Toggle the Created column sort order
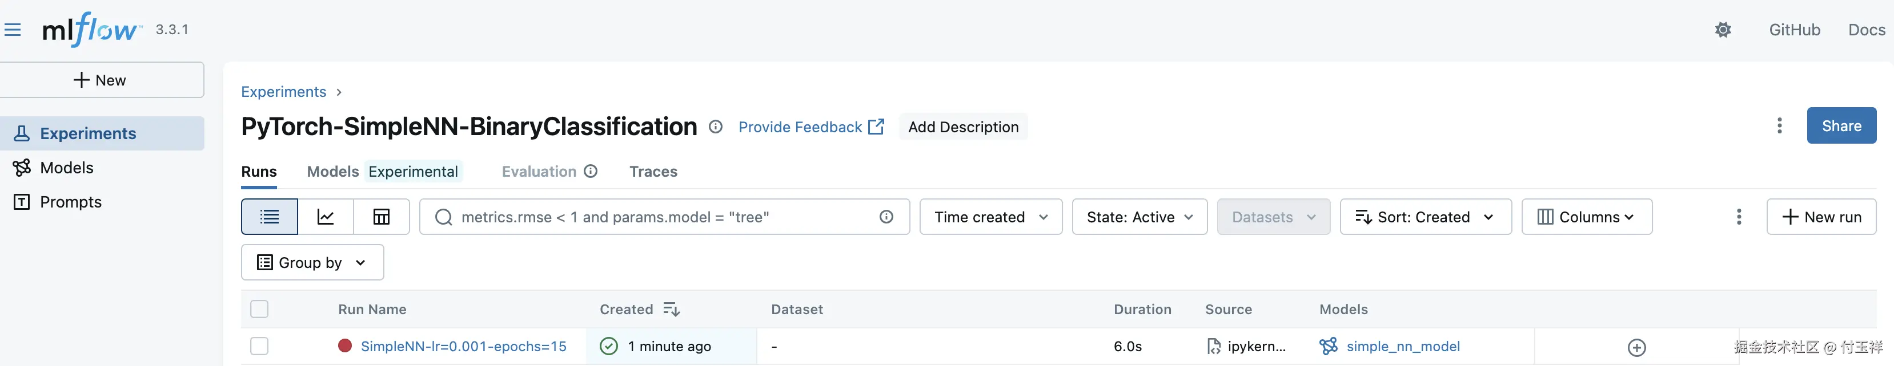The height and width of the screenshot is (366, 1894). pyautogui.click(x=671, y=310)
